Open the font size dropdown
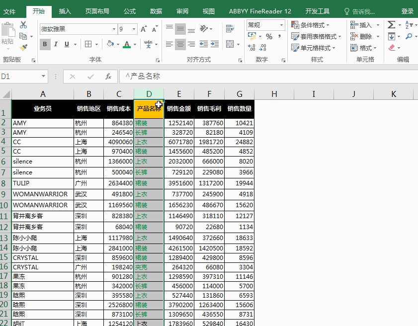418x326 pixels. [x=134, y=29]
